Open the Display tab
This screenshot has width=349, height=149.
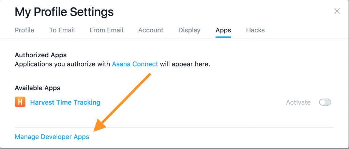(x=189, y=30)
